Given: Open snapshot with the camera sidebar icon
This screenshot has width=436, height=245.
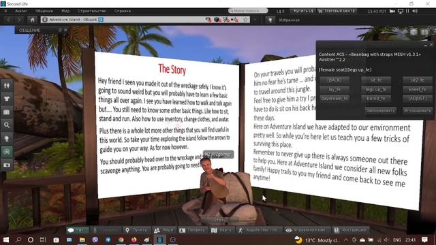Looking at the screenshot, I should (7, 165).
